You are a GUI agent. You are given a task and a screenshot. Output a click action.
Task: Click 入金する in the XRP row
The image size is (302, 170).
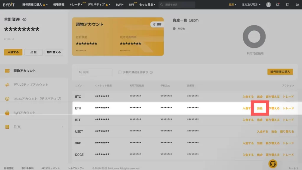(248, 143)
